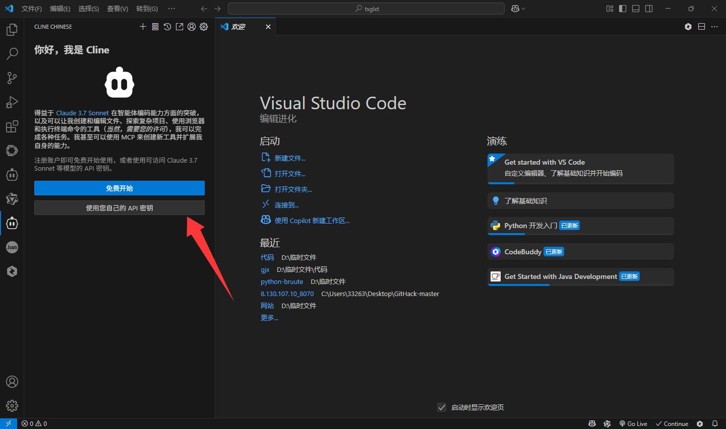This screenshot has height=429, width=726.
Task: Open the 查看(V) menu
Action: click(x=117, y=9)
